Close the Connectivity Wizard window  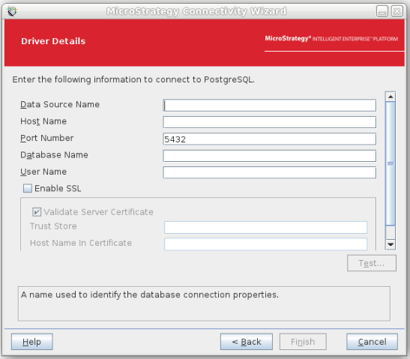[x=397, y=11]
